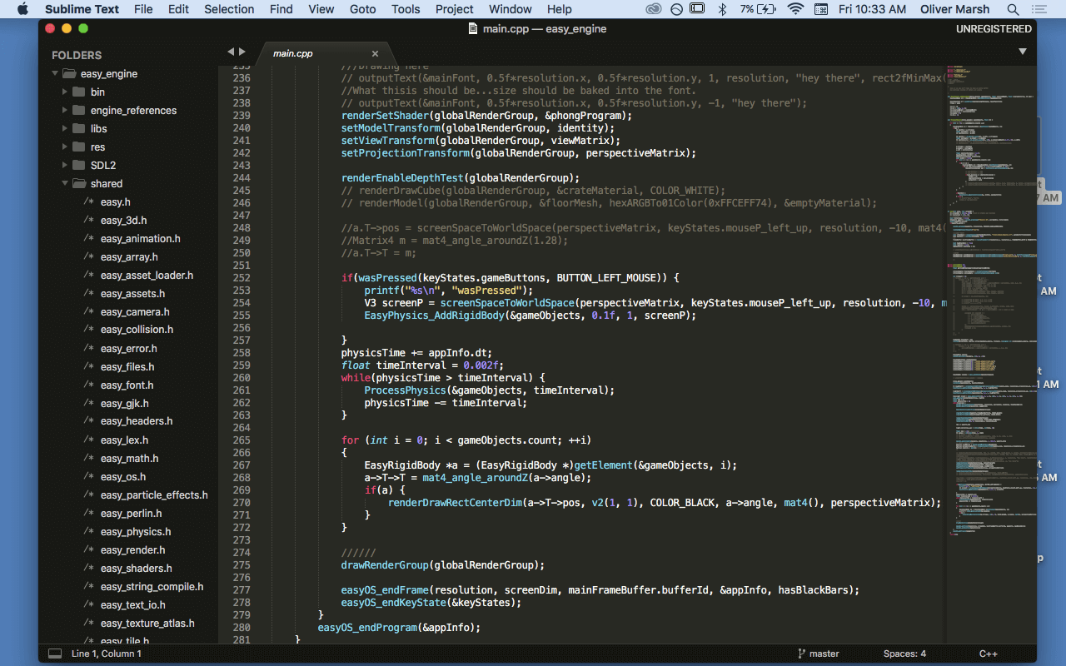Open easy_assets.h file

point(132,293)
